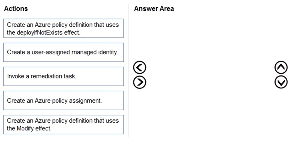The image size is (291, 145).
Task: Click the vertical divider between panels
Action: (x=128, y=70)
